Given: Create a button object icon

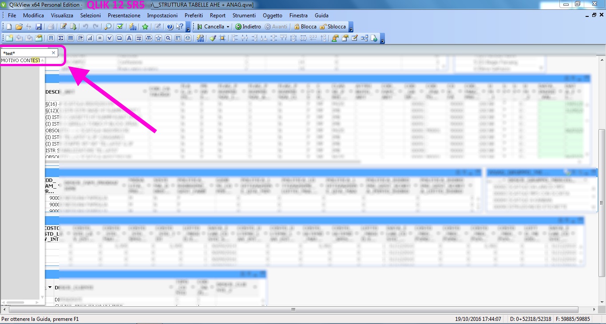Looking at the screenshot, I should 119,38.
